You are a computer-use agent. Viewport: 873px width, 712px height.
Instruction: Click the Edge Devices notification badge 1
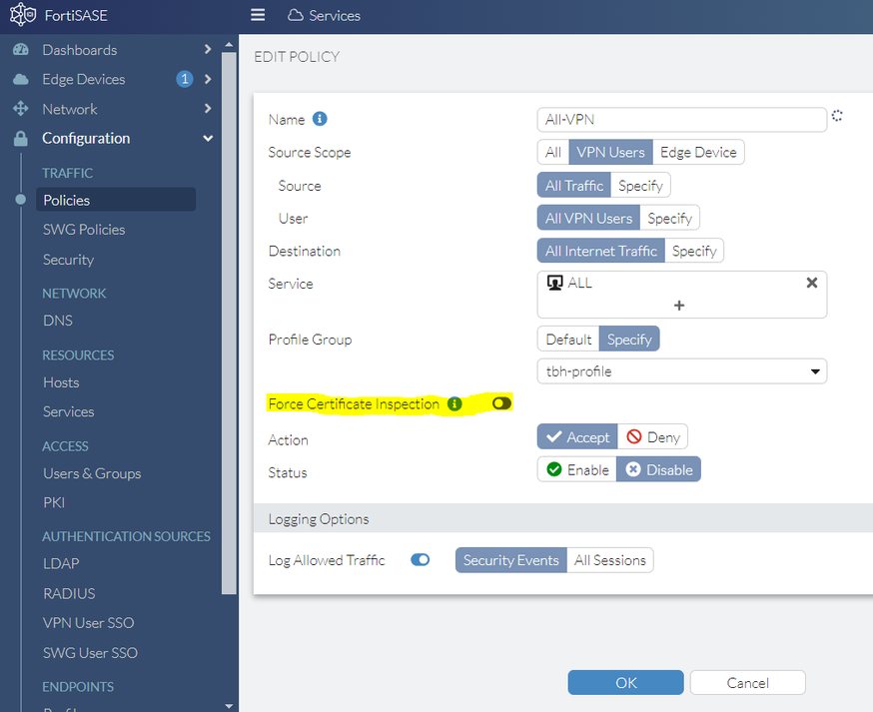coord(185,79)
